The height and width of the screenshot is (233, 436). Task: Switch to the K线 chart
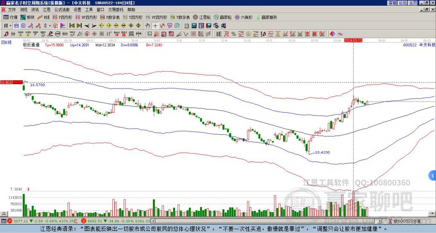click(43, 17)
